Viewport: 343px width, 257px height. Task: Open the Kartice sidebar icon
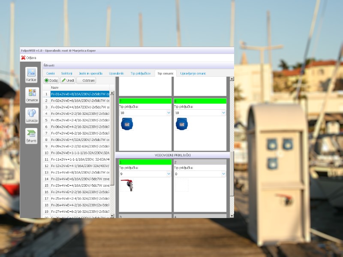[31, 74]
